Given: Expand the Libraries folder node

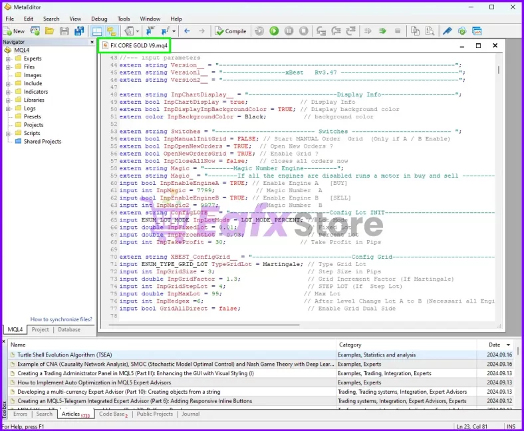Looking at the screenshot, I should [8, 100].
